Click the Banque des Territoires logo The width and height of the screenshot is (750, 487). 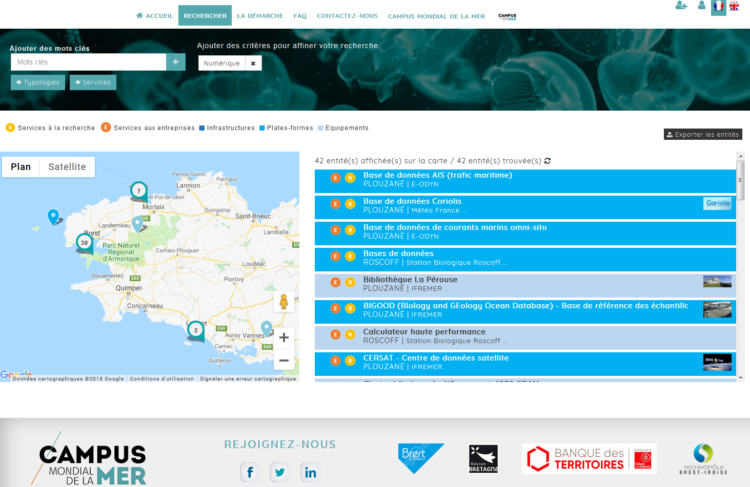point(589,458)
